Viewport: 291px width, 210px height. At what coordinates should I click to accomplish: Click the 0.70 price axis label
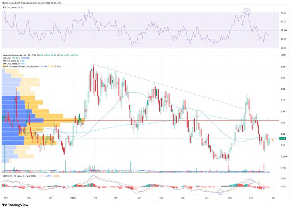[283, 111]
